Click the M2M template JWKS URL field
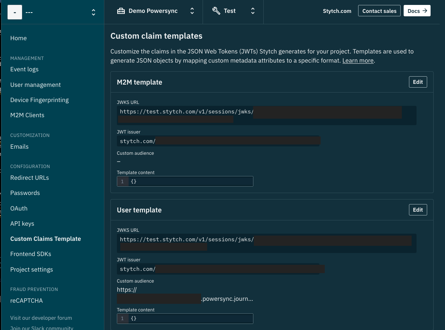The width and height of the screenshot is (445, 330). pos(266,115)
